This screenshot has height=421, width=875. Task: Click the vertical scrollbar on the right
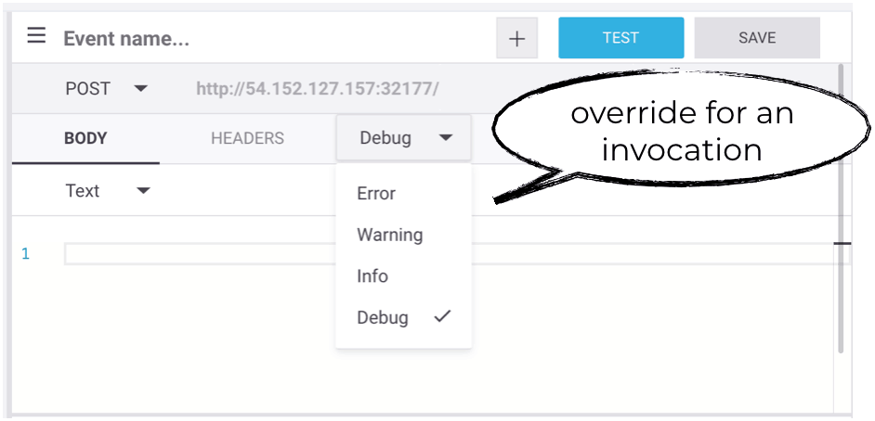pyautogui.click(x=842, y=204)
